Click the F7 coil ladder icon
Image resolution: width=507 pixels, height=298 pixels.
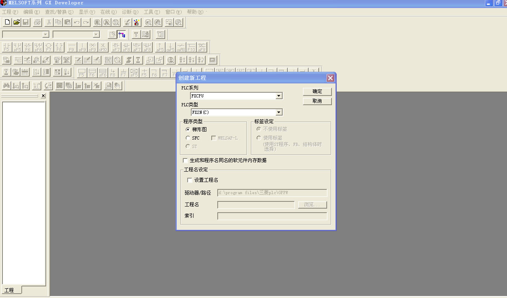(x=48, y=47)
